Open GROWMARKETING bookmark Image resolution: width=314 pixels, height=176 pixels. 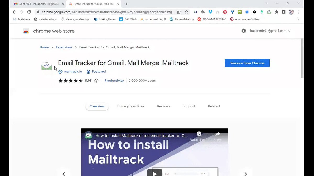click(x=212, y=19)
